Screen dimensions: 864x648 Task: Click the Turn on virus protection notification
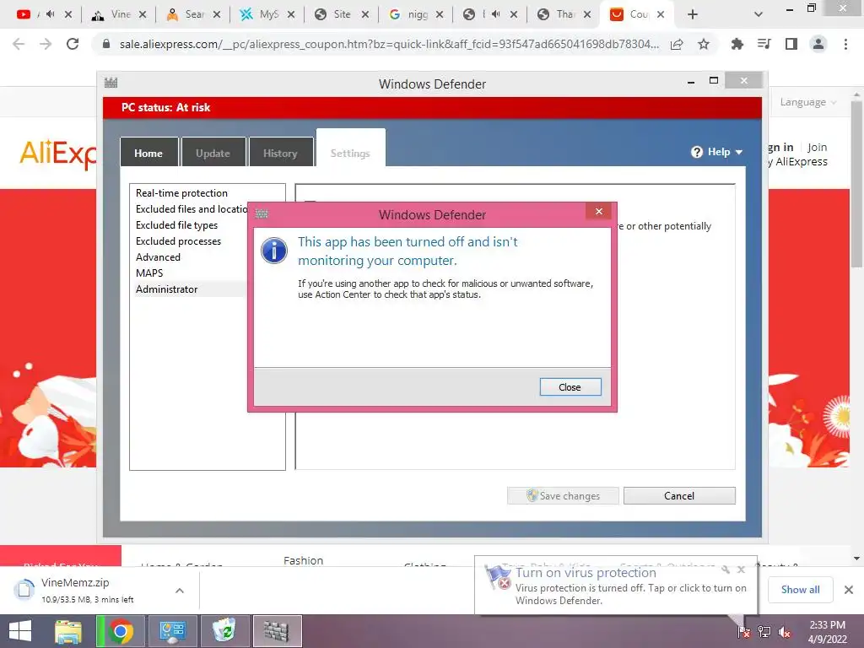(615, 586)
